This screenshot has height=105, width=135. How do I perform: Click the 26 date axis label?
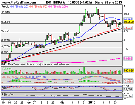(x=22, y=102)
